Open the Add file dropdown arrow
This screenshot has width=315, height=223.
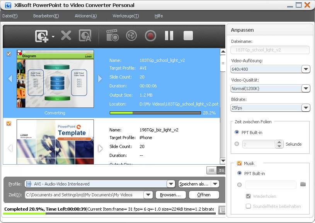pyautogui.click(x=53, y=37)
